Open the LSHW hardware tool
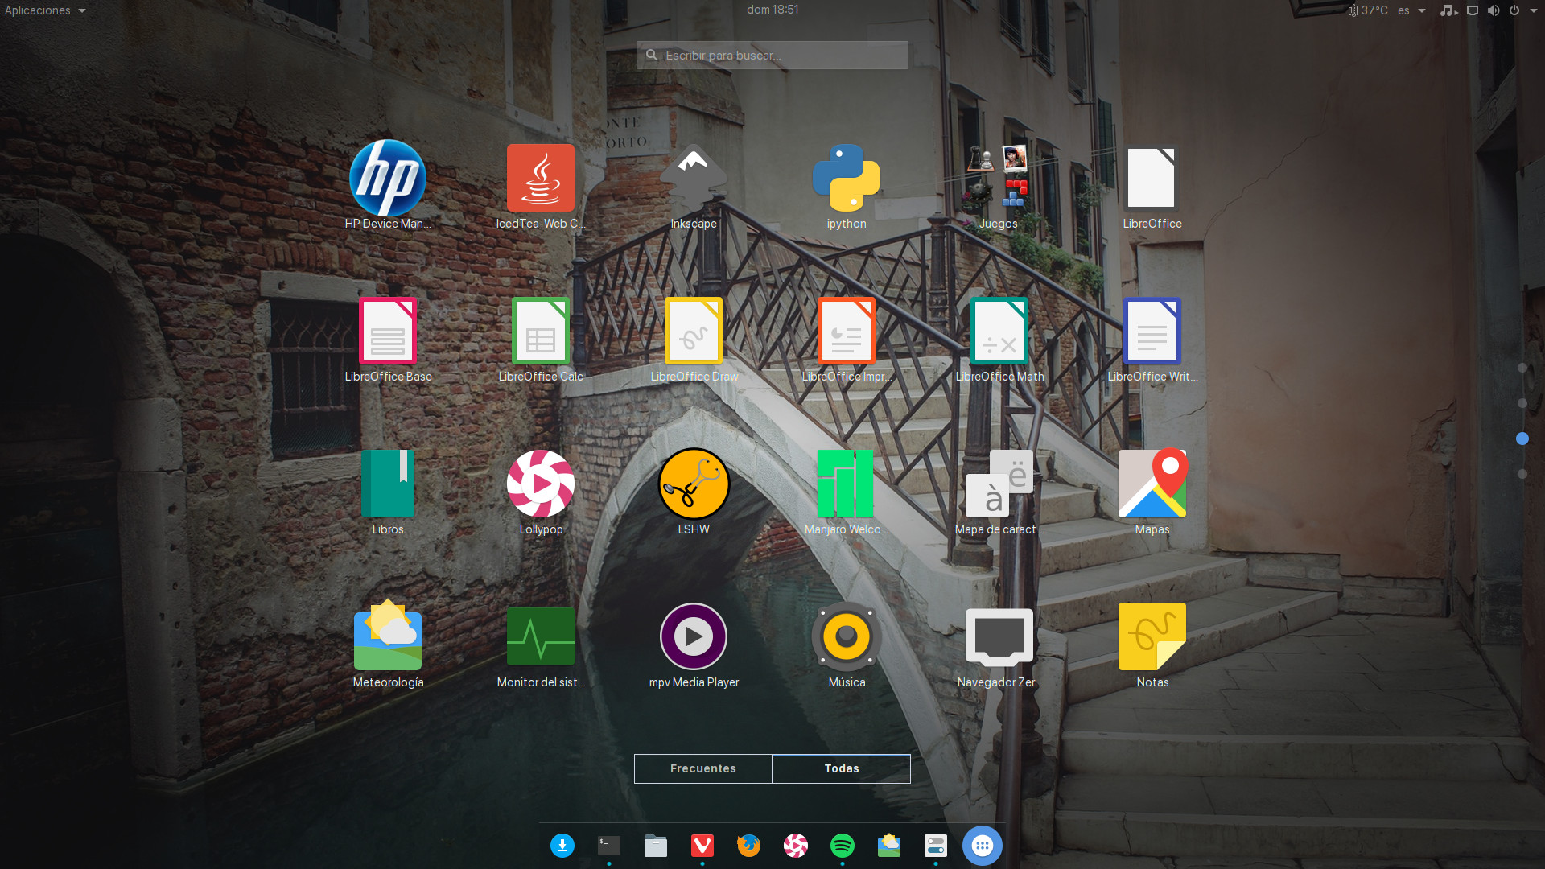1545x869 pixels. click(x=693, y=484)
